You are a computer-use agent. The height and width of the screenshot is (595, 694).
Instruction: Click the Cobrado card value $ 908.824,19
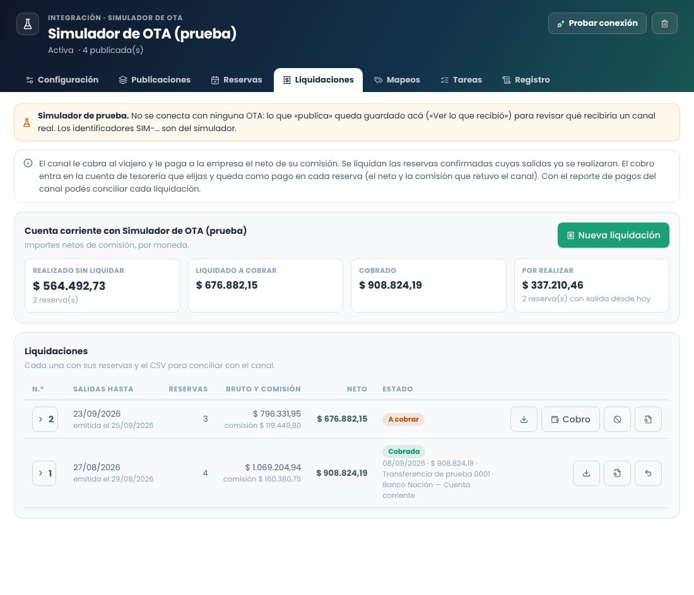pos(391,285)
